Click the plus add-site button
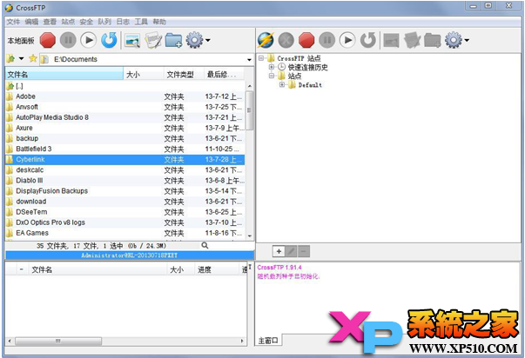This screenshot has width=525, height=358. [279, 251]
